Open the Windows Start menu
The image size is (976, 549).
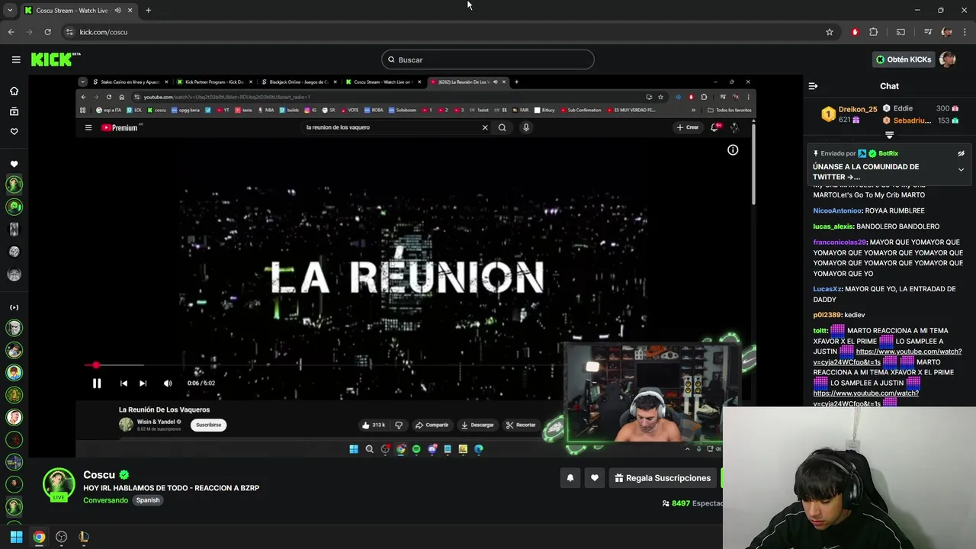16,537
